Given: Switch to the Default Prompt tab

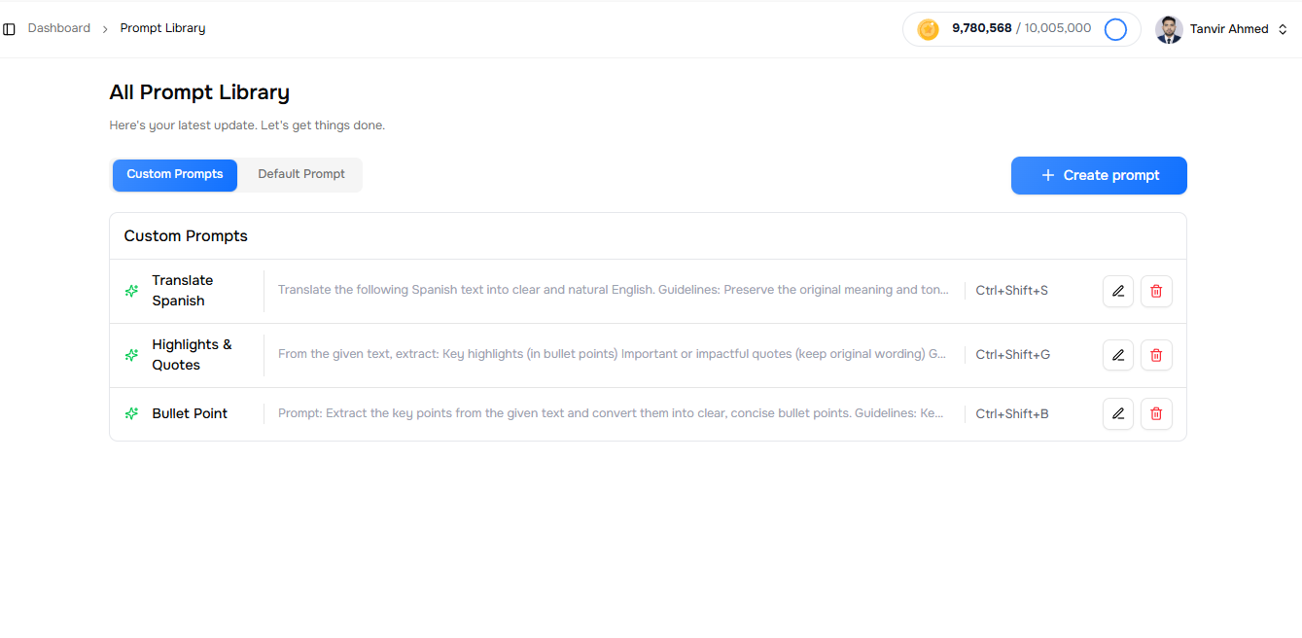Looking at the screenshot, I should click(x=301, y=175).
